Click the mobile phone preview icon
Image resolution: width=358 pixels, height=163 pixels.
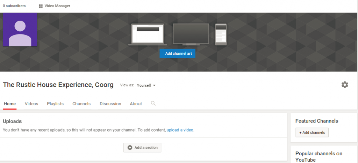tap(221, 34)
